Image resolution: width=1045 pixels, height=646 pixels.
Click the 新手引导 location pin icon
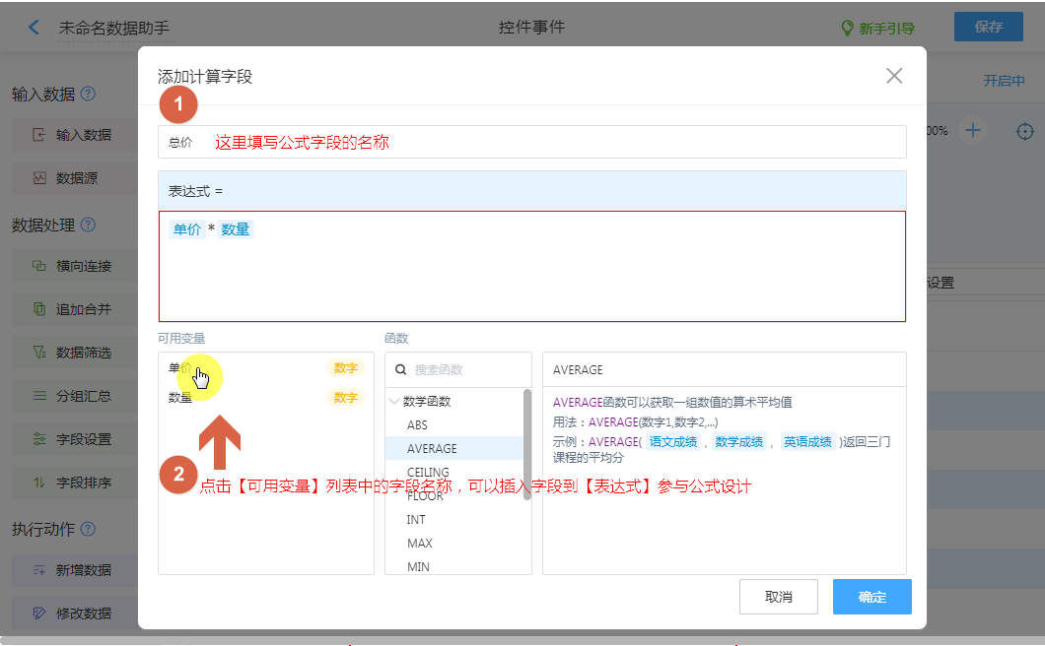pos(847,29)
